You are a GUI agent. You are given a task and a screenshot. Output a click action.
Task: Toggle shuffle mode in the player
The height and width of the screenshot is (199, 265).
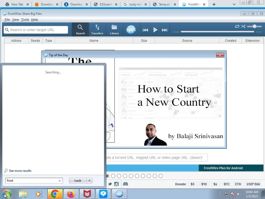tap(243, 26)
